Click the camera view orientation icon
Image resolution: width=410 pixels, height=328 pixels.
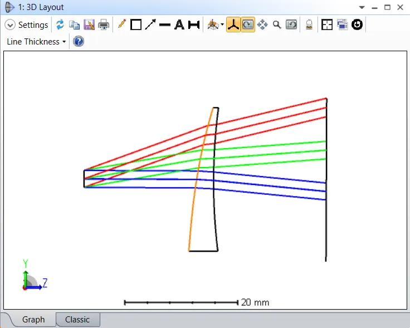point(213,25)
